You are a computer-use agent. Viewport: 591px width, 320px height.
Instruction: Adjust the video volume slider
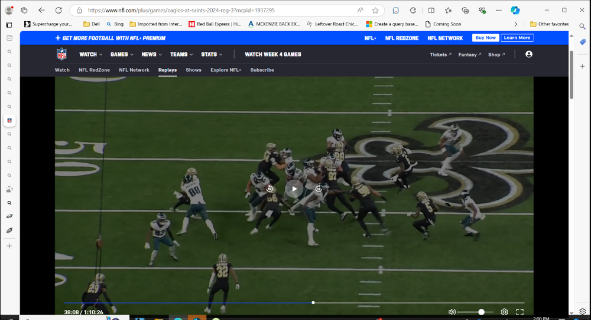[481, 312]
